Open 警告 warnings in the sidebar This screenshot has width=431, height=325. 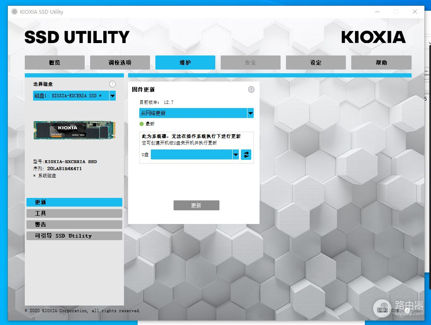click(74, 224)
